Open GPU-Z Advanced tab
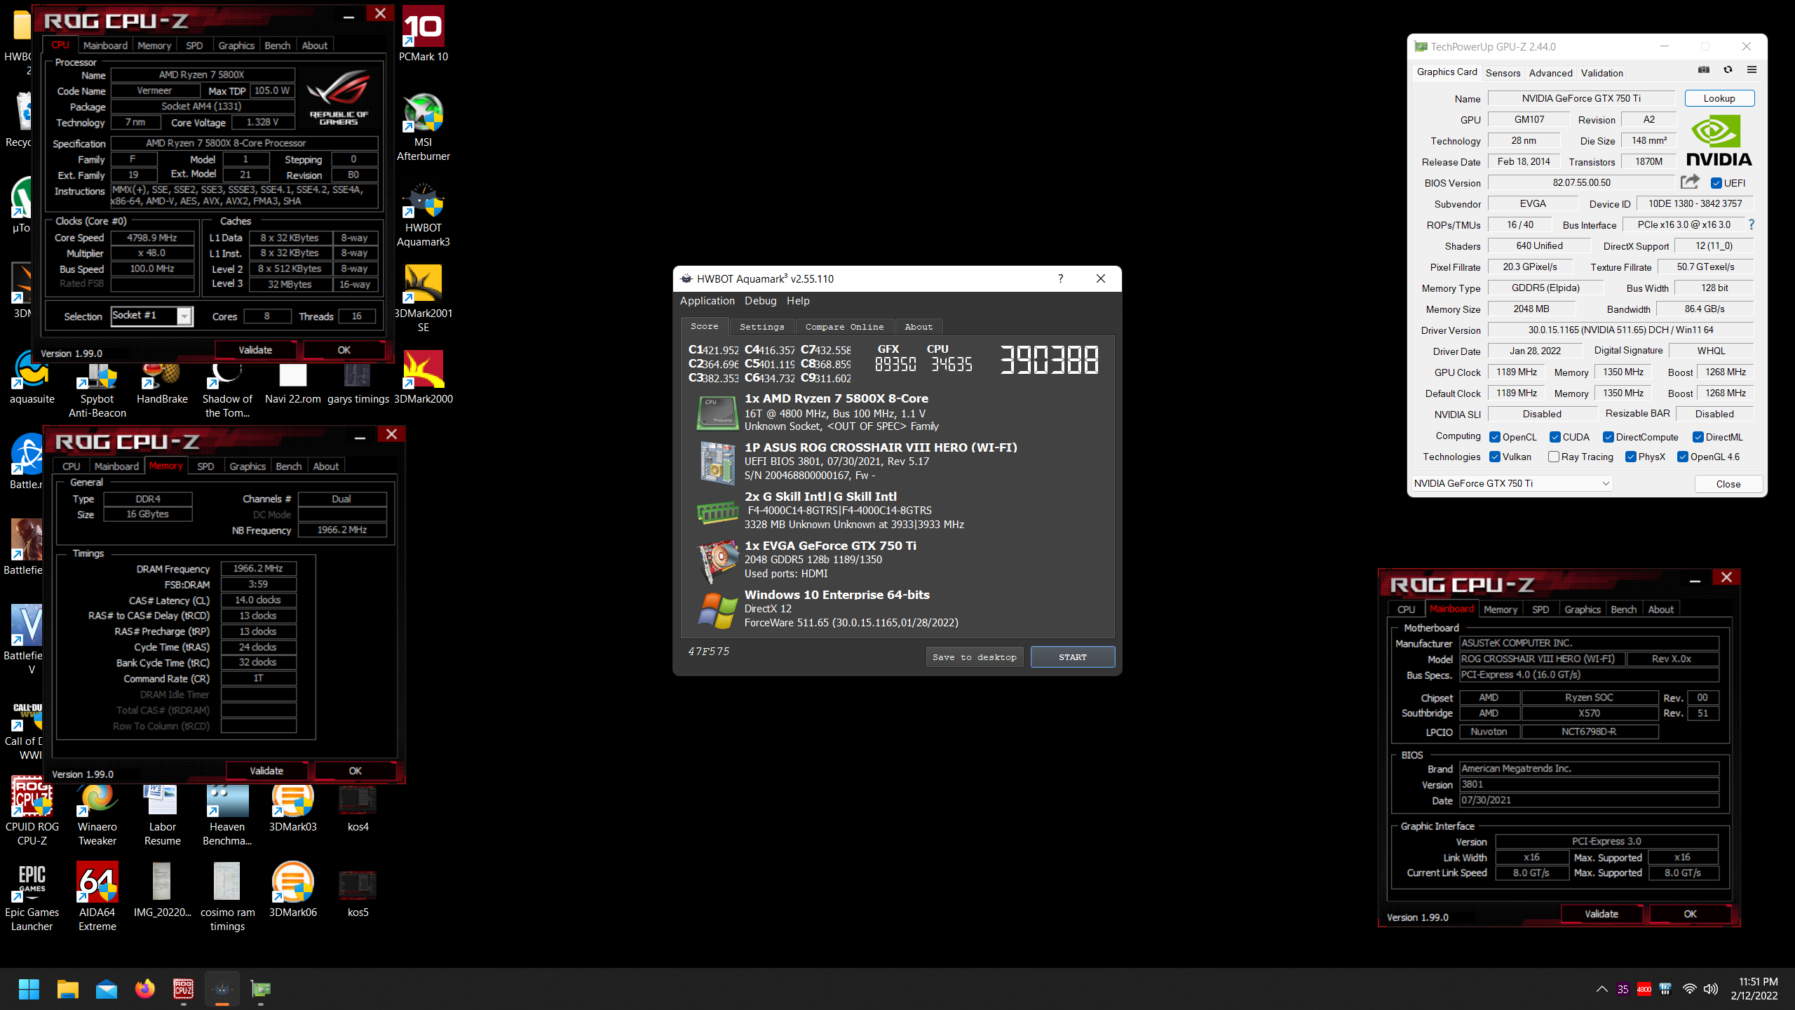 point(1550,73)
